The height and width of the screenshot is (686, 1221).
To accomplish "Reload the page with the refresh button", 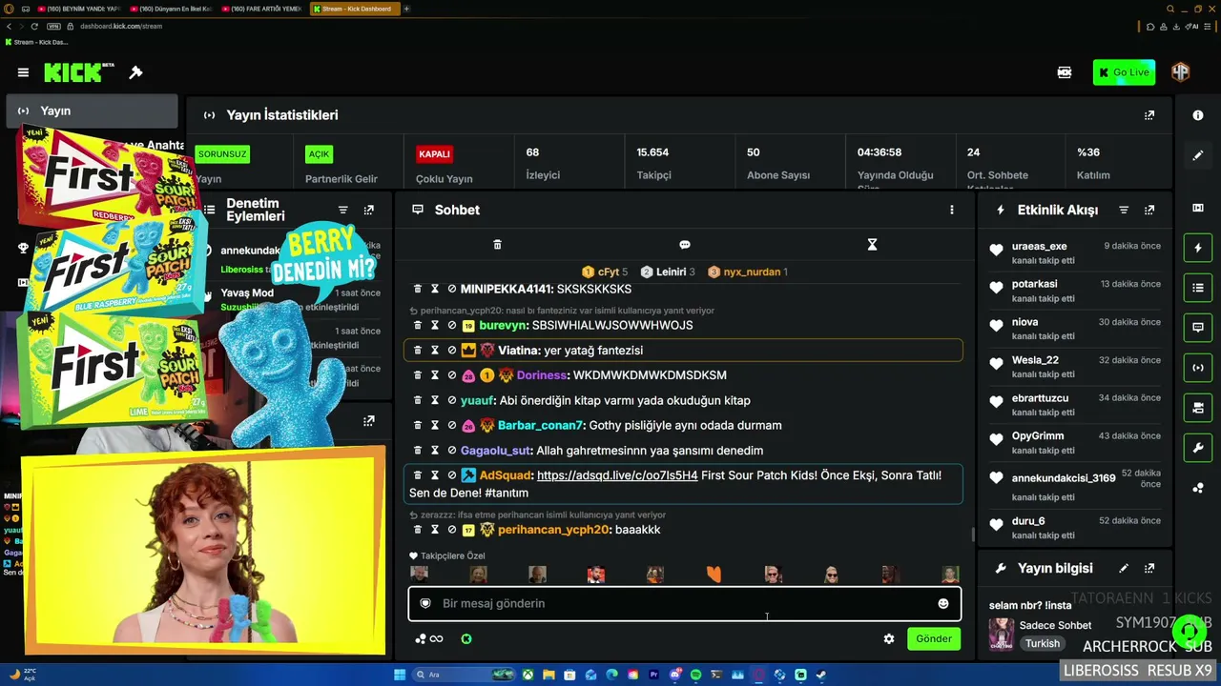I will [x=34, y=26].
